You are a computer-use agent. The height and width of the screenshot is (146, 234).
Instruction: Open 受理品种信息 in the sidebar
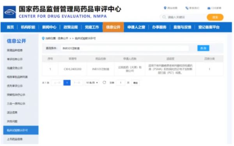15,50
